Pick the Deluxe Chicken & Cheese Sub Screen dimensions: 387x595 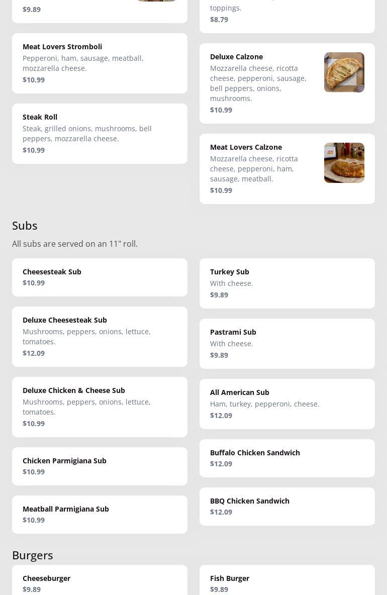(x=100, y=407)
